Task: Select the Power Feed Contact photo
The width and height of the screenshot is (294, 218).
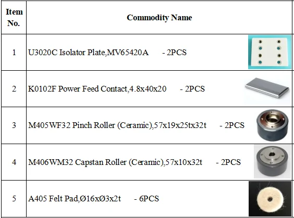Action: click(268, 88)
